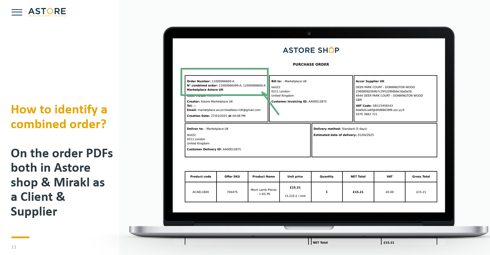Click the marketplace.accor.headless+UK@gmail.com email

229,110
